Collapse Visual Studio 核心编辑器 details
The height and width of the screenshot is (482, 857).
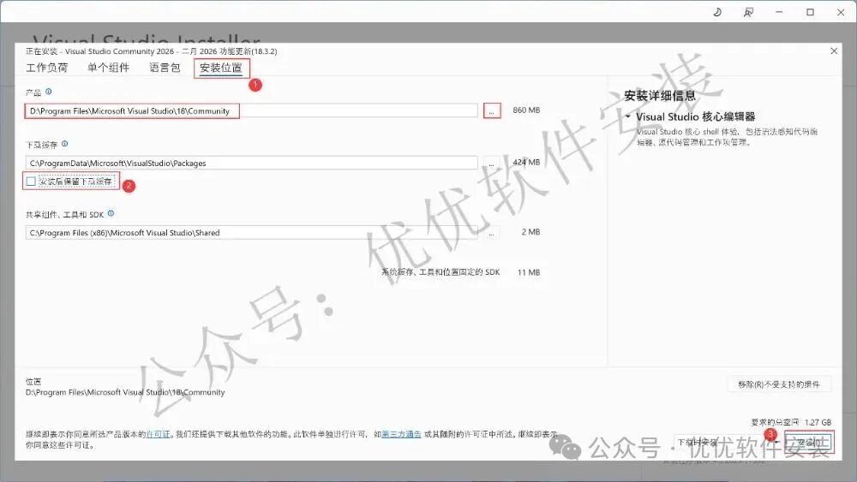(628, 116)
